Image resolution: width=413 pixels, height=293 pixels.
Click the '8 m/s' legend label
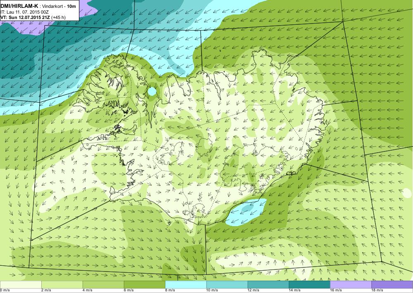[170, 291]
